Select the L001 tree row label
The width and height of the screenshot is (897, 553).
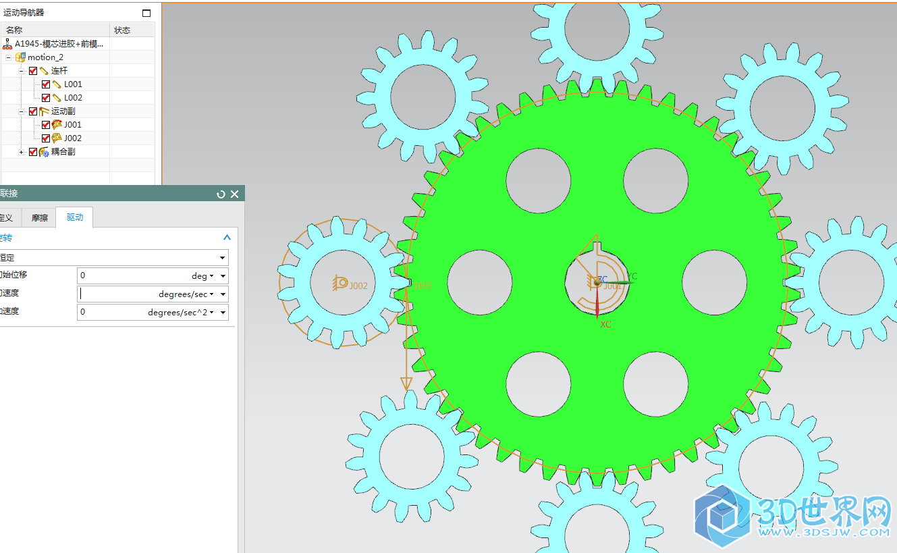click(x=73, y=84)
